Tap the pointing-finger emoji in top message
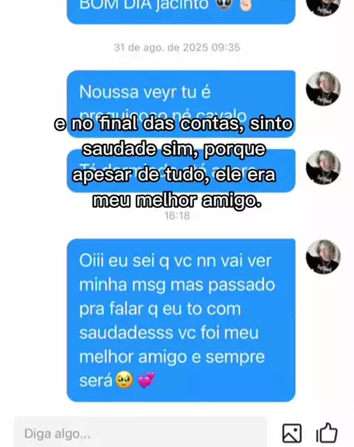 click(x=245, y=5)
